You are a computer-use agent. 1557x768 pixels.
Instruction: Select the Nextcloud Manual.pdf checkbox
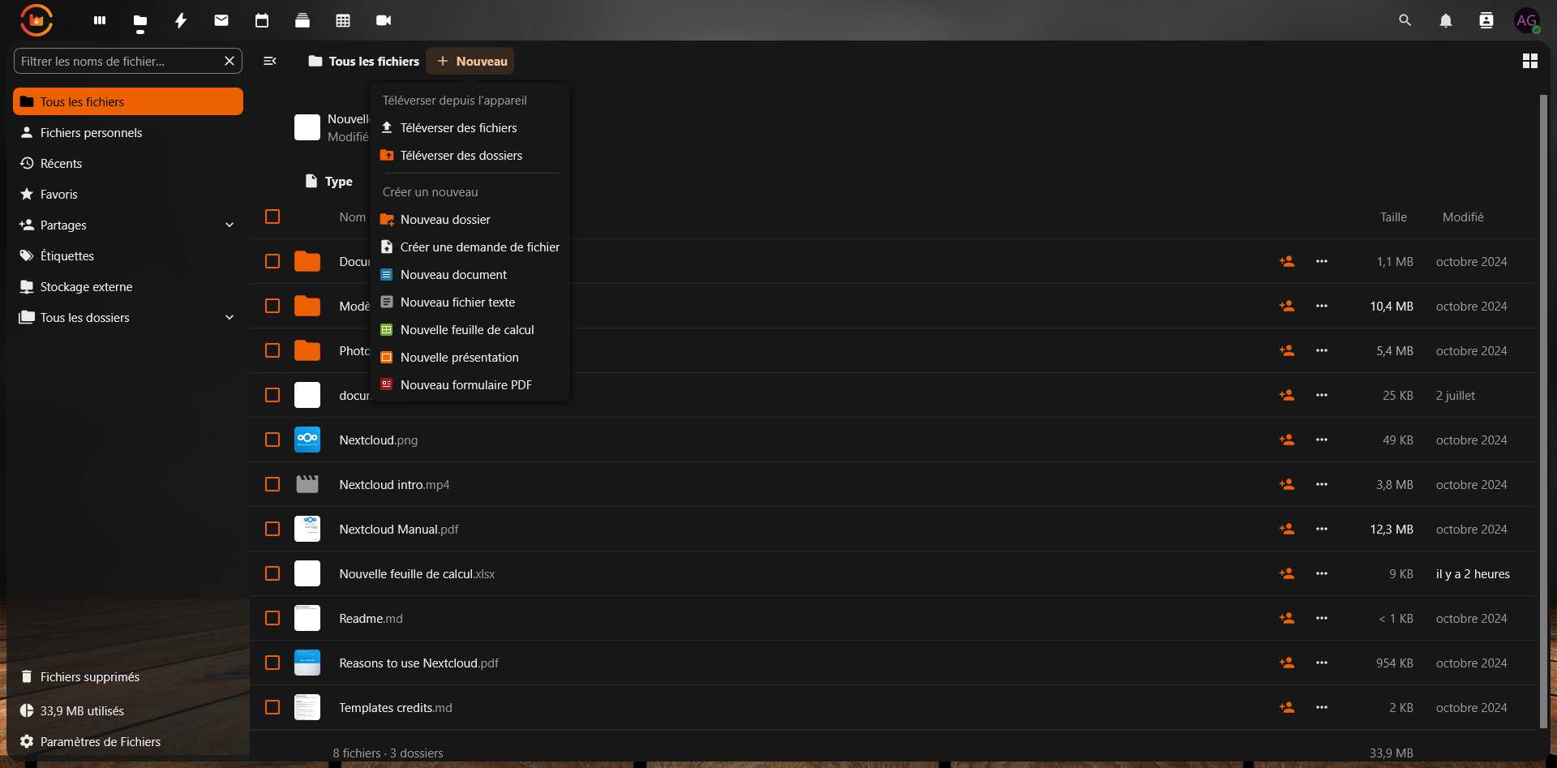[272, 529]
